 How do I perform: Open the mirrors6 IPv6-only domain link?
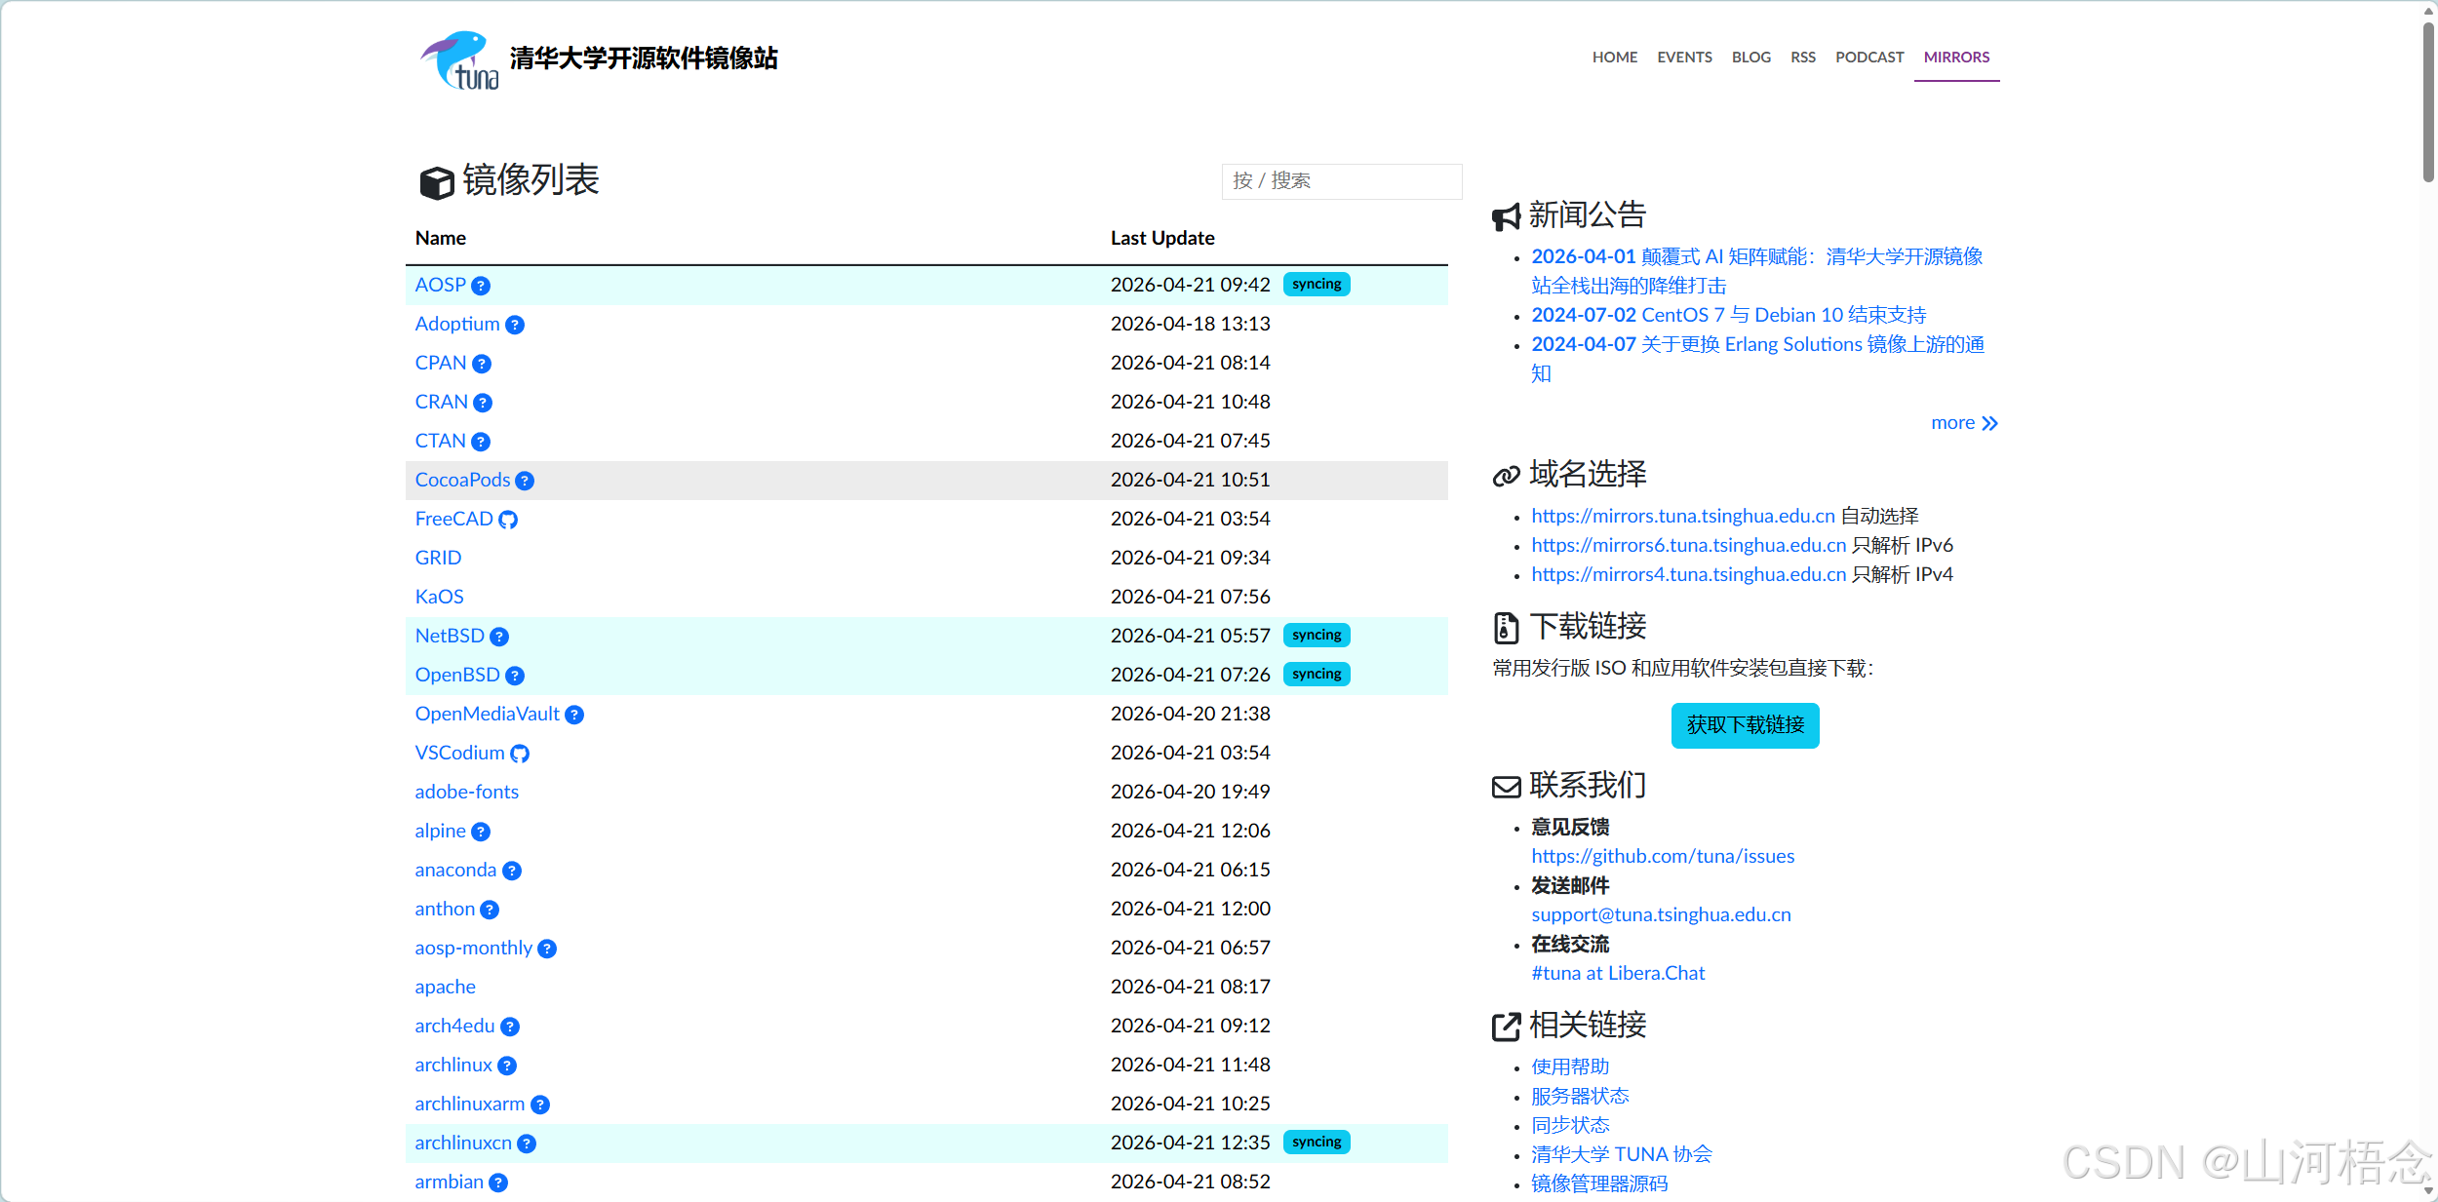click(x=1688, y=545)
